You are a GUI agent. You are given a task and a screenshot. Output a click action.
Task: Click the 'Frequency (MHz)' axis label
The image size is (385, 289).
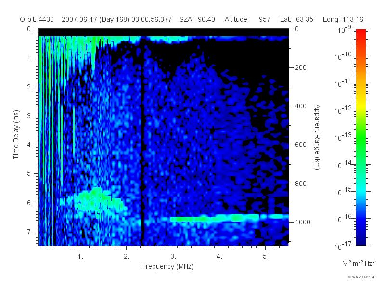tap(167, 266)
